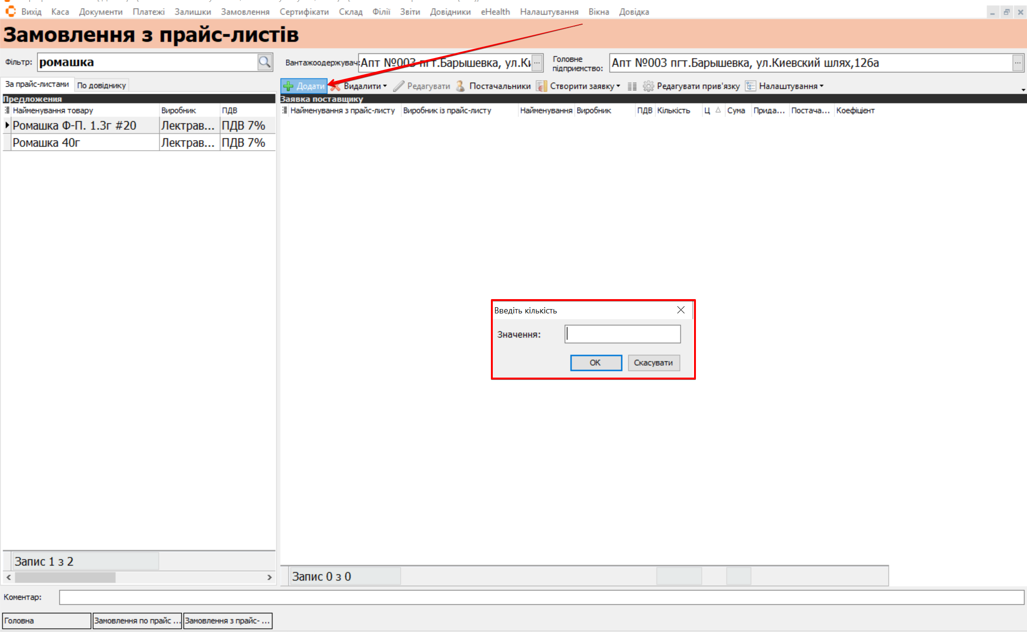Open the Головне підприємство ellipsis selector
Image resolution: width=1027 pixels, height=632 pixels.
tap(1017, 63)
